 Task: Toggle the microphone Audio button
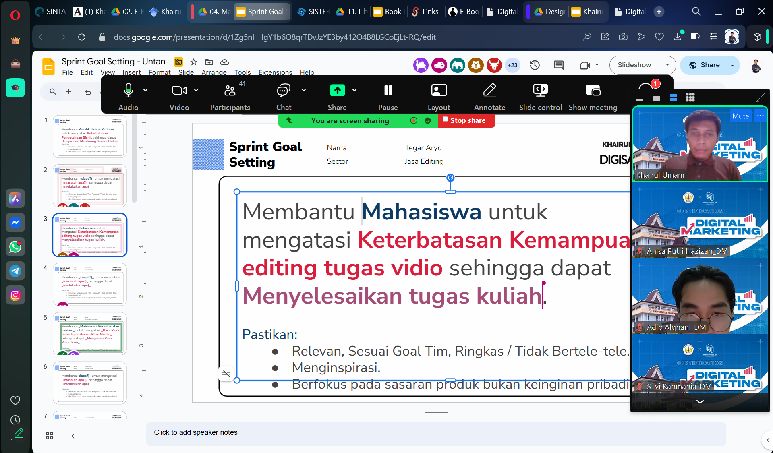(128, 96)
